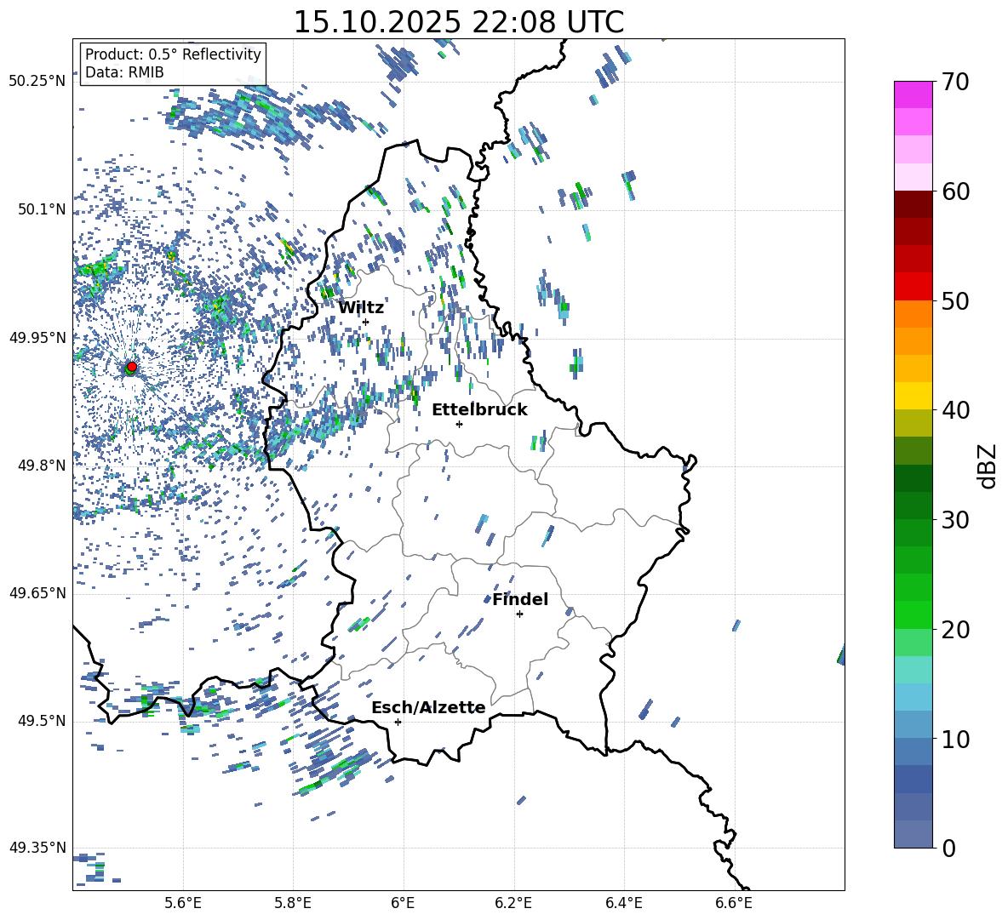Click the 50.25°N latitude tick label

point(37,82)
